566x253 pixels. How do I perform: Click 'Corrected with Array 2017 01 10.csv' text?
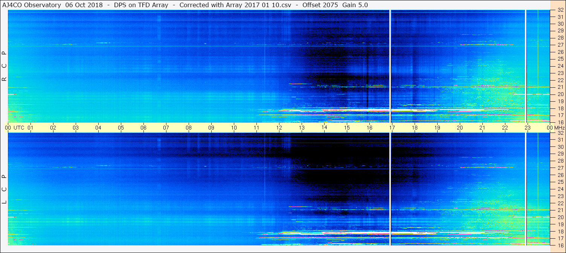click(x=235, y=5)
